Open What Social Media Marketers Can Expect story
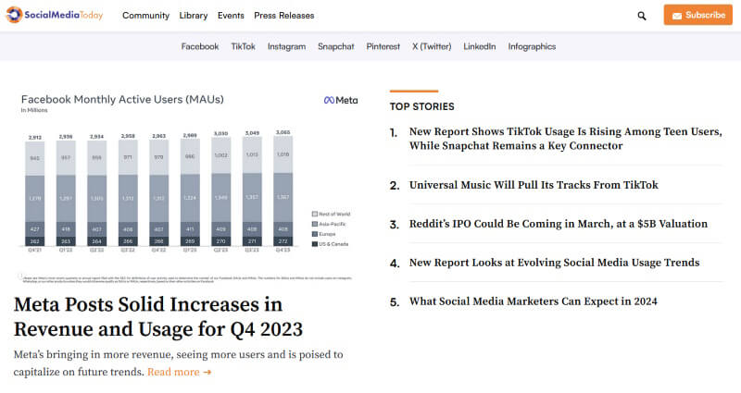The height and width of the screenshot is (393, 741). tap(534, 301)
